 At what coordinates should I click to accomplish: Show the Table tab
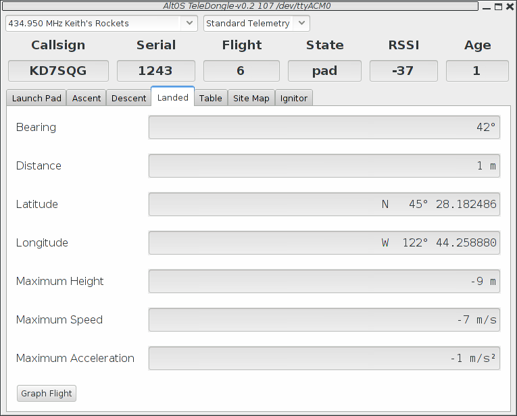coord(210,98)
